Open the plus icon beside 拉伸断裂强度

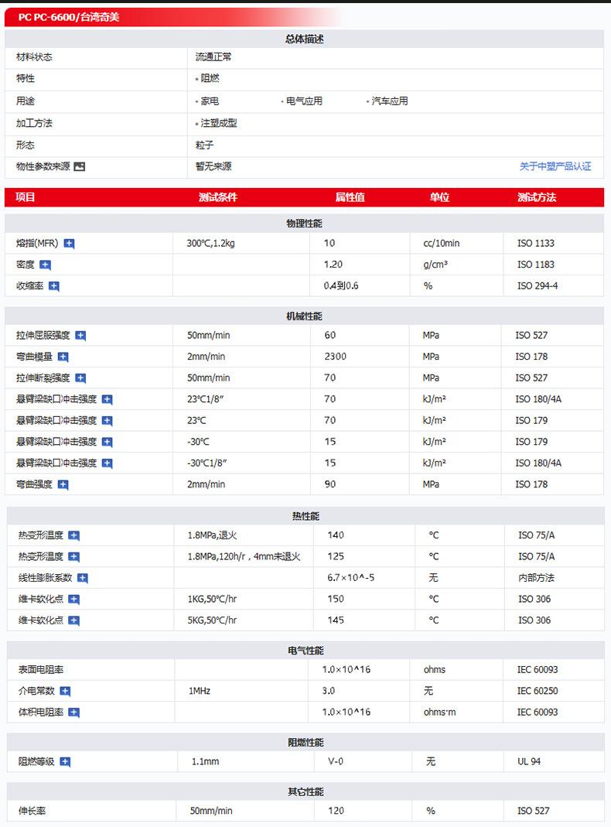pyautogui.click(x=80, y=378)
